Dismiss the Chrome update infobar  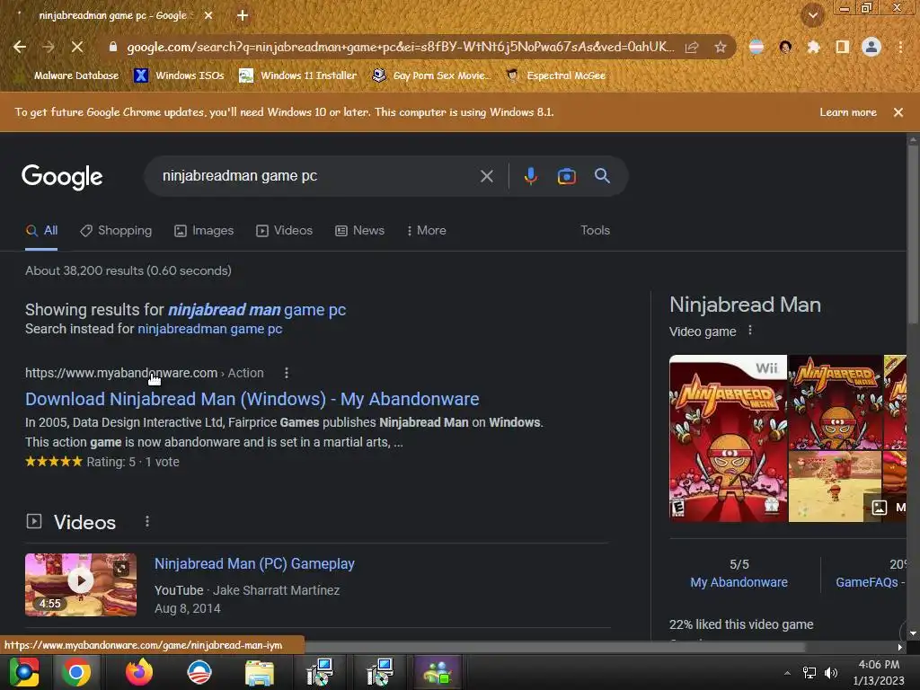point(898,112)
